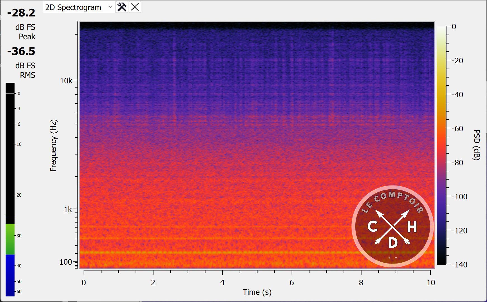Click the 10k tick on frequency axis

point(66,81)
